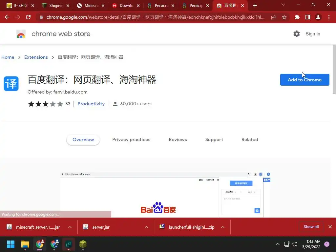
Task: Toggle the browser side panel icon
Action: 308,17
